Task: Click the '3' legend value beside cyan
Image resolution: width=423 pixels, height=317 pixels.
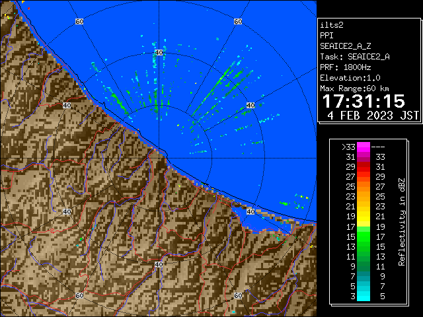Action: click(353, 297)
